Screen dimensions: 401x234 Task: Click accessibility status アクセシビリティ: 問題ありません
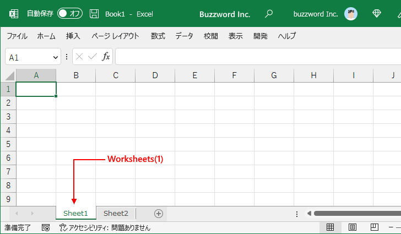coord(105,227)
